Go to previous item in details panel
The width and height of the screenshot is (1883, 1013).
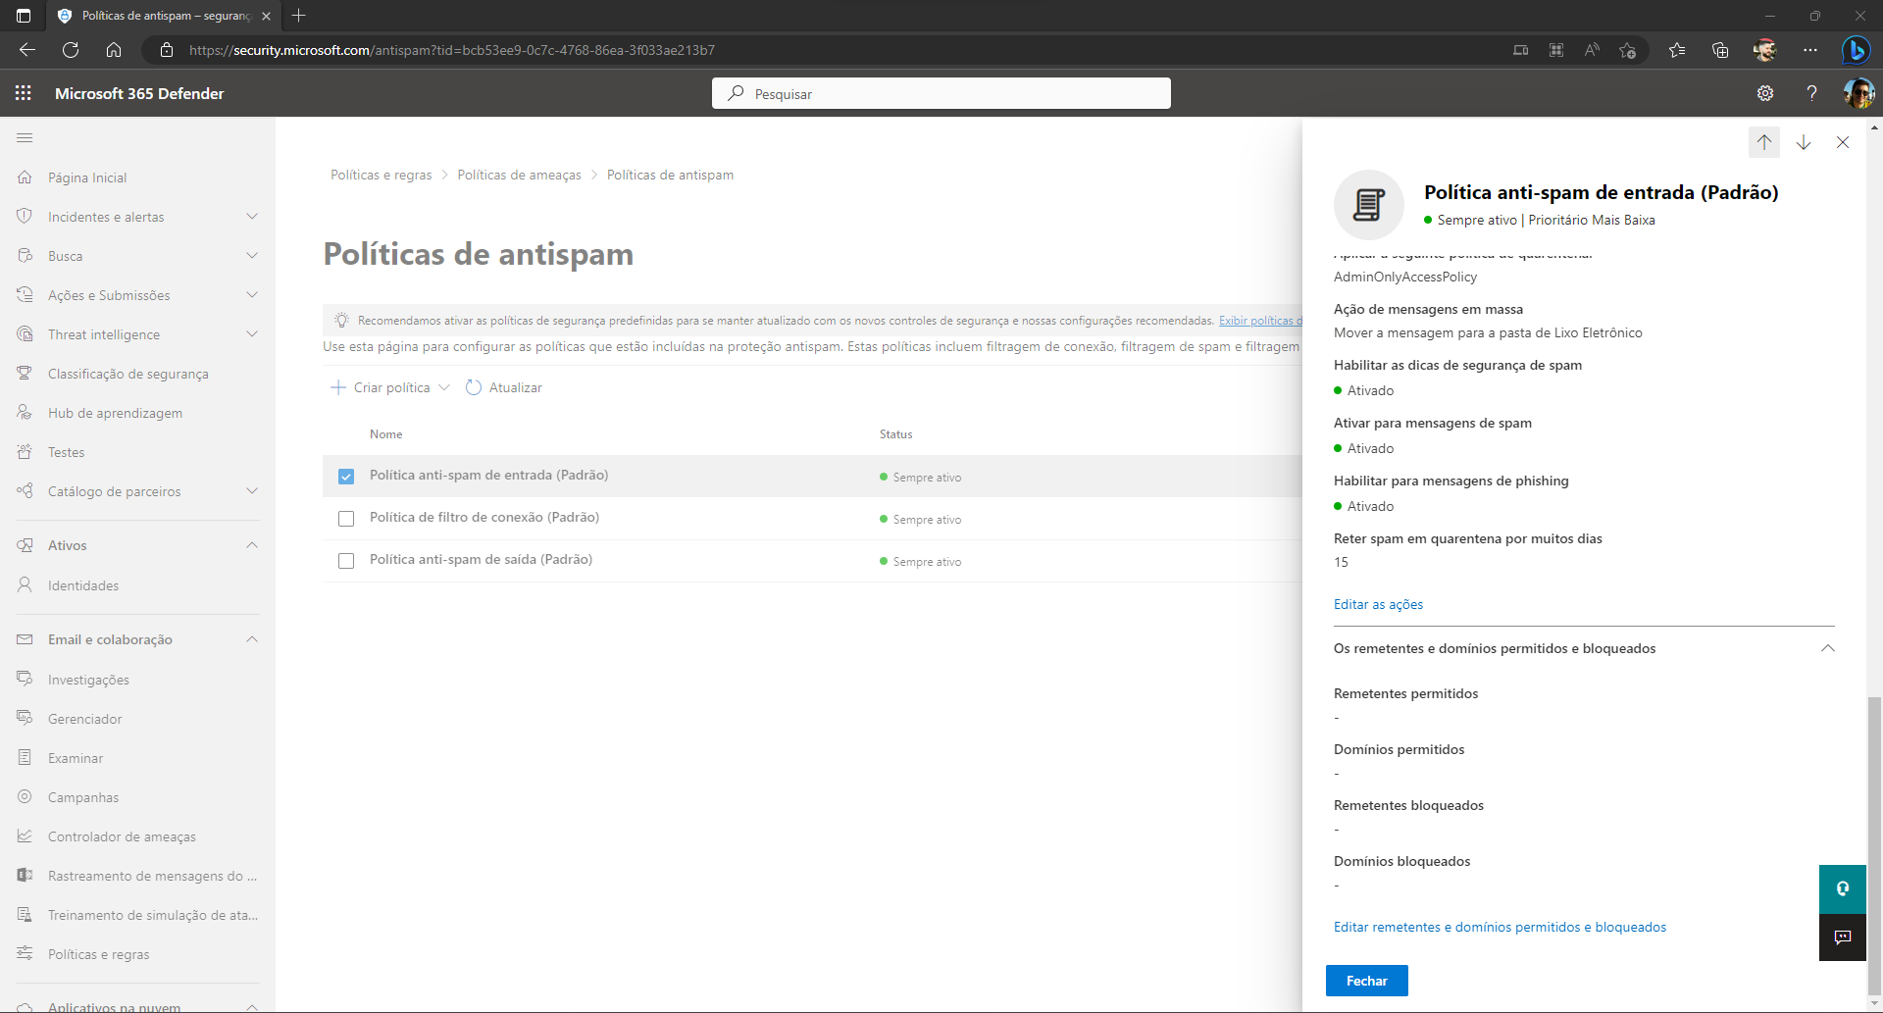pyautogui.click(x=1764, y=142)
